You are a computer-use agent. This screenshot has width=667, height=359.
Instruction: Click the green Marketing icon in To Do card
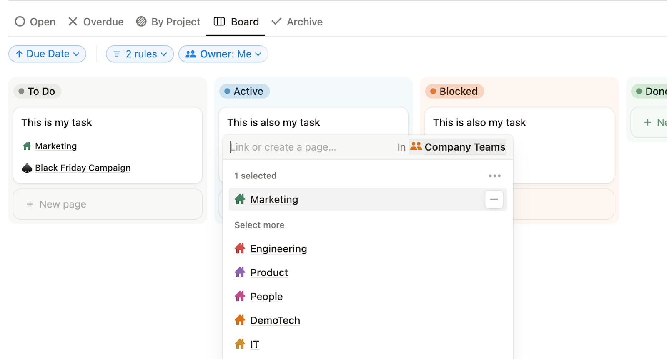click(x=27, y=146)
